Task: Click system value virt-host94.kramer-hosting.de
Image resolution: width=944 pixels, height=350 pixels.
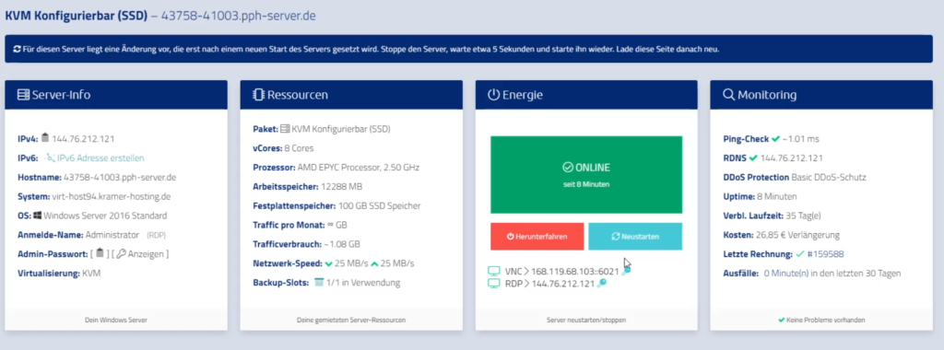Action: click(x=111, y=196)
